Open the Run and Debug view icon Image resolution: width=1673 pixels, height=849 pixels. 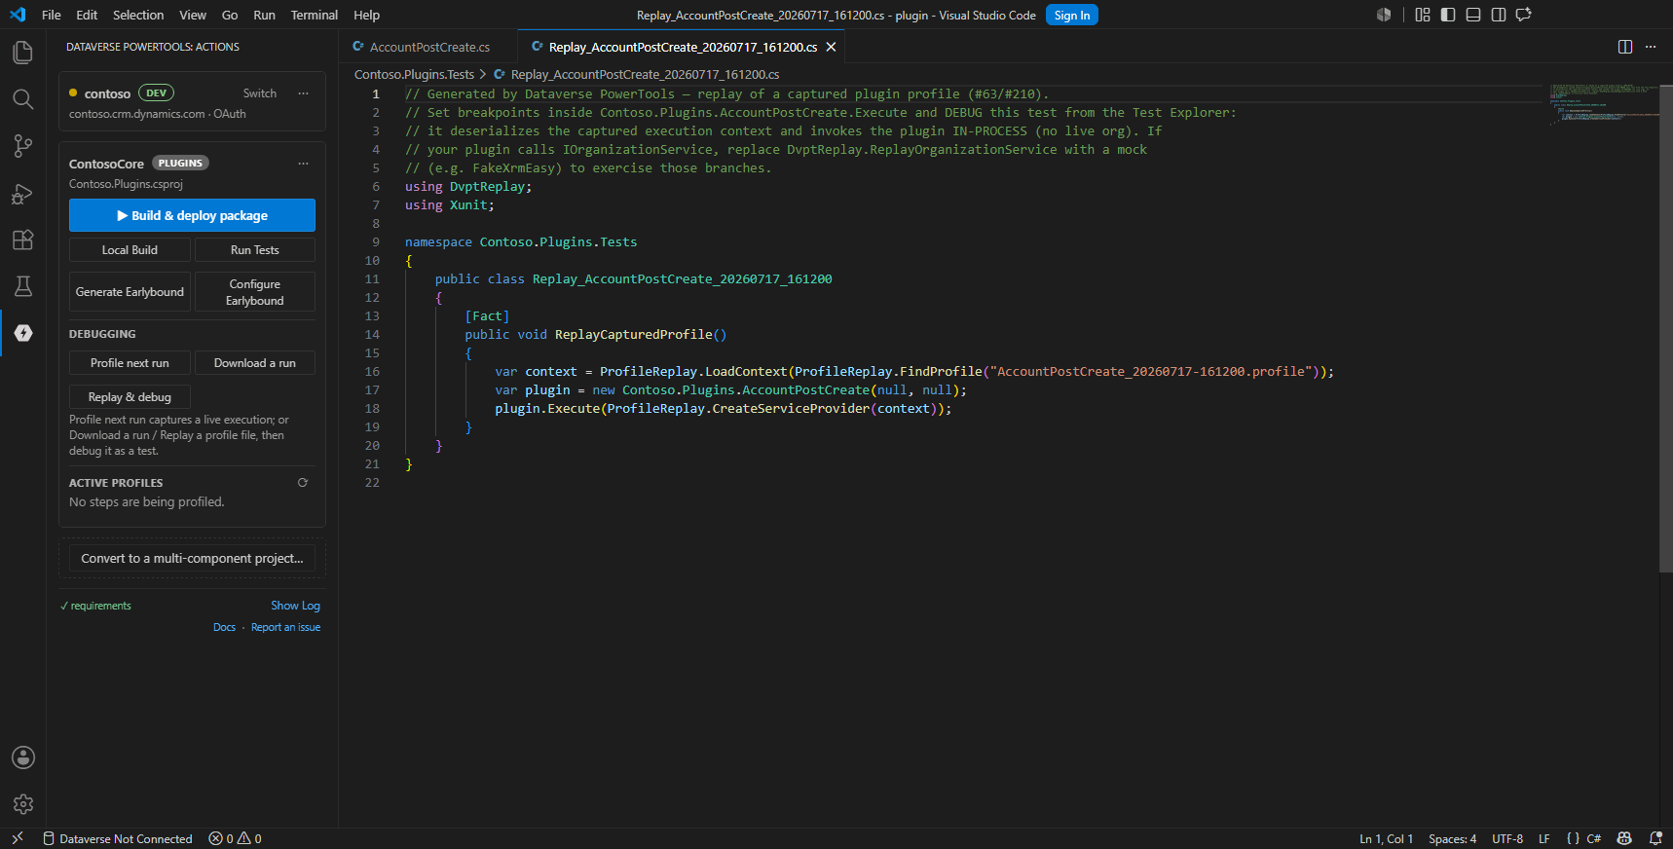coord(22,193)
